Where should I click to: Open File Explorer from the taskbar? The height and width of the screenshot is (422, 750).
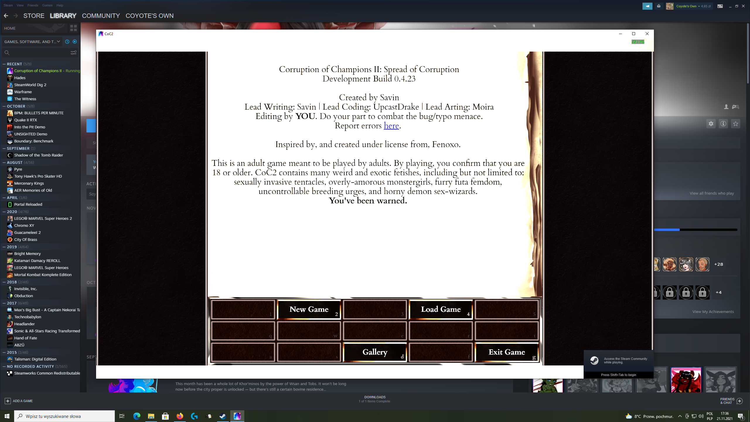click(x=151, y=416)
